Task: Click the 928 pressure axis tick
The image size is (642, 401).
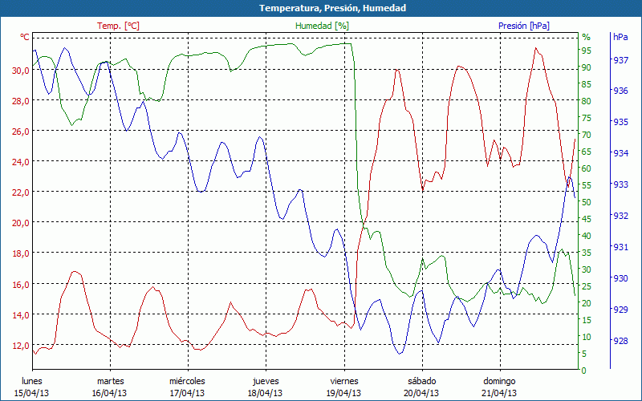Action: [x=620, y=341]
